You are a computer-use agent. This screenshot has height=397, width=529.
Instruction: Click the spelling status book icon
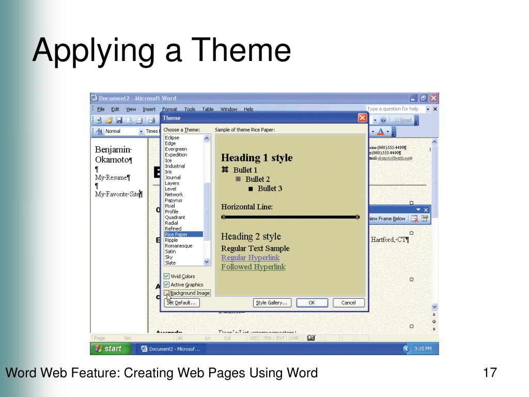click(311, 338)
